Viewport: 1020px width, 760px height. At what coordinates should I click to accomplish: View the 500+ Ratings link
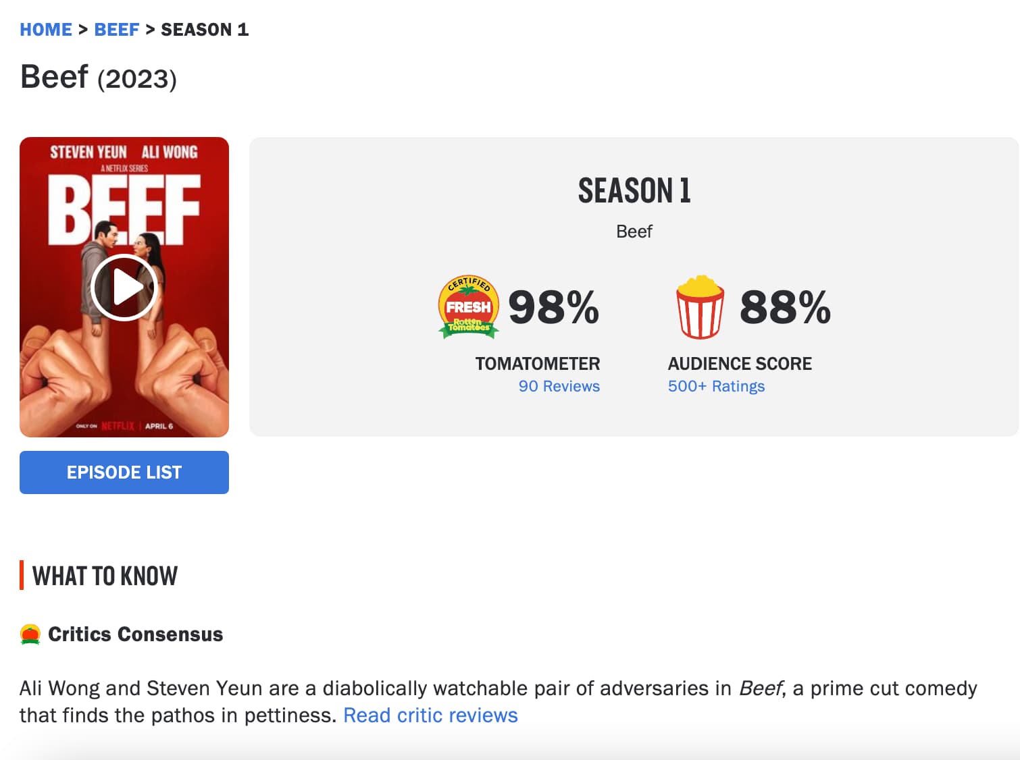tap(716, 386)
